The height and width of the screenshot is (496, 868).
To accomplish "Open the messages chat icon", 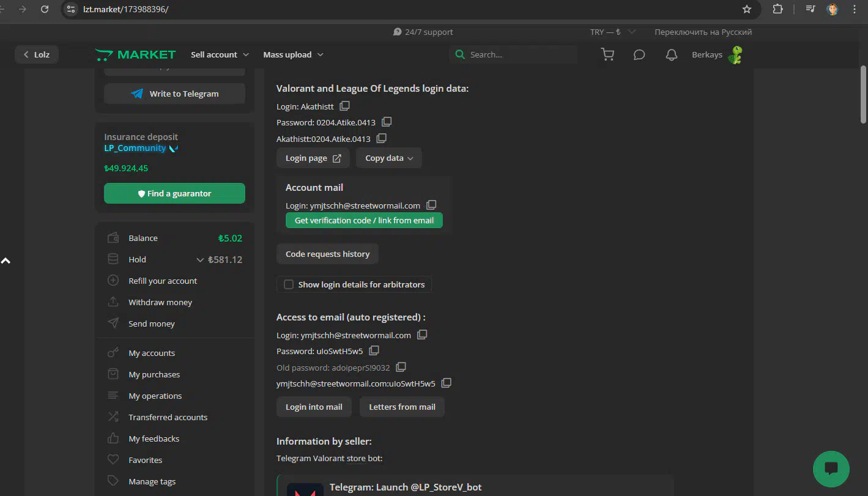I will click(x=639, y=54).
